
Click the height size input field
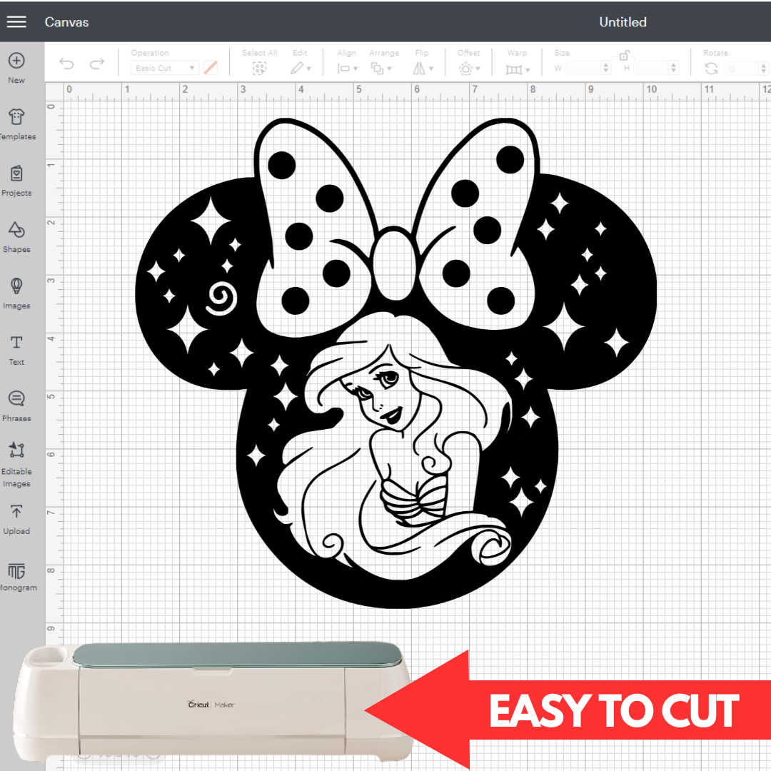pyautogui.click(x=652, y=68)
